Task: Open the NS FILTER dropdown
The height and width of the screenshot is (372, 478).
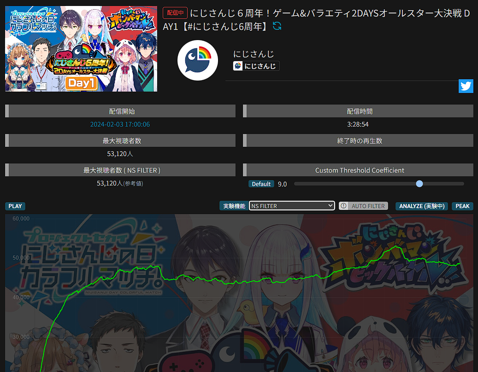Action: click(292, 206)
